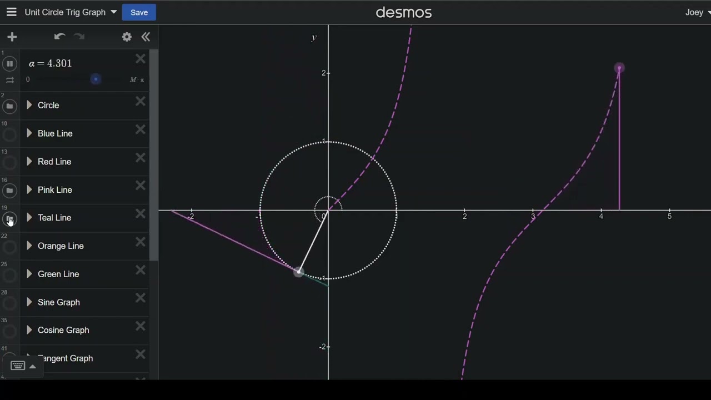Expand the Red Line folder
711x400 pixels.
point(29,162)
